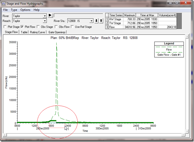Click the Gate Flow - Gate #1 legend entry
This screenshot has width=194, height=142.
tap(169, 55)
